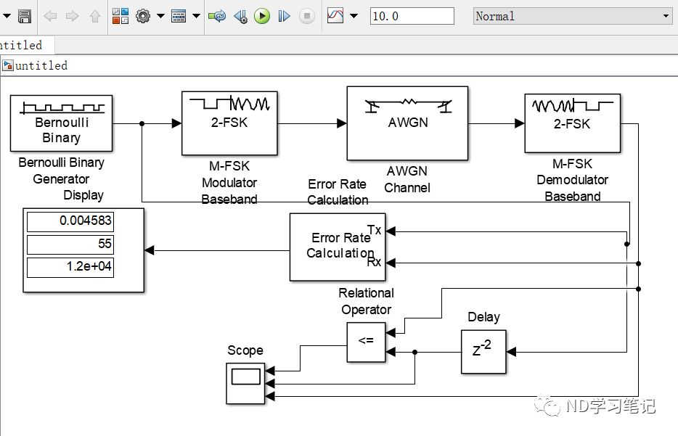Viewport: 678px width, 436px height.
Task: Click the simulation stop time field 10.0
Action: 412,16
